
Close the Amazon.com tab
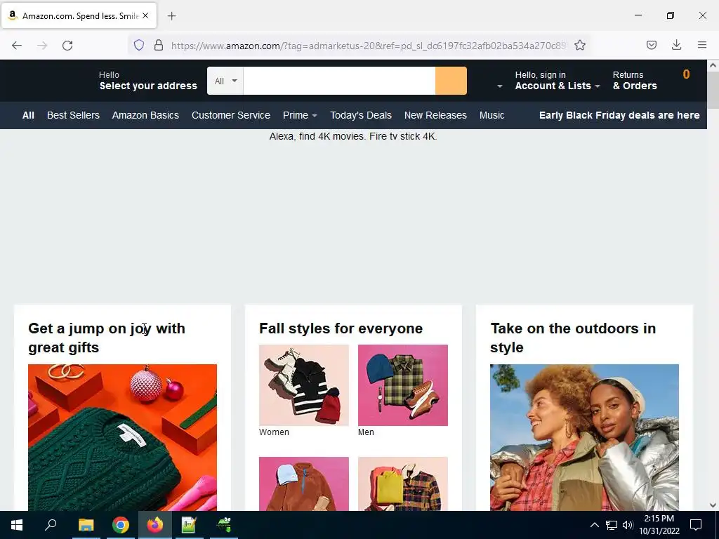pos(145,15)
